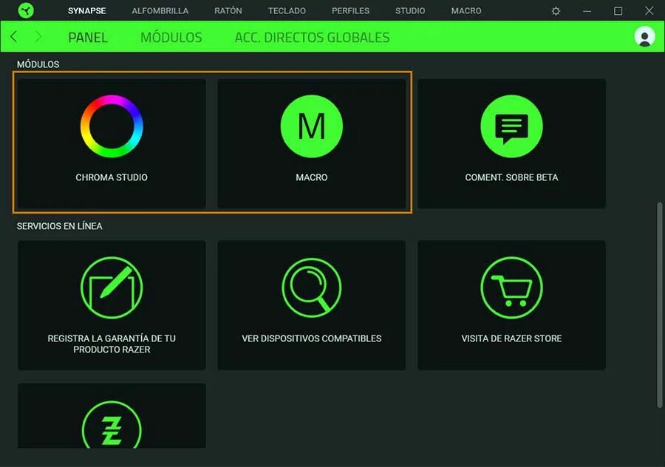Click VISITA DE RAZER STORE label

click(511, 338)
